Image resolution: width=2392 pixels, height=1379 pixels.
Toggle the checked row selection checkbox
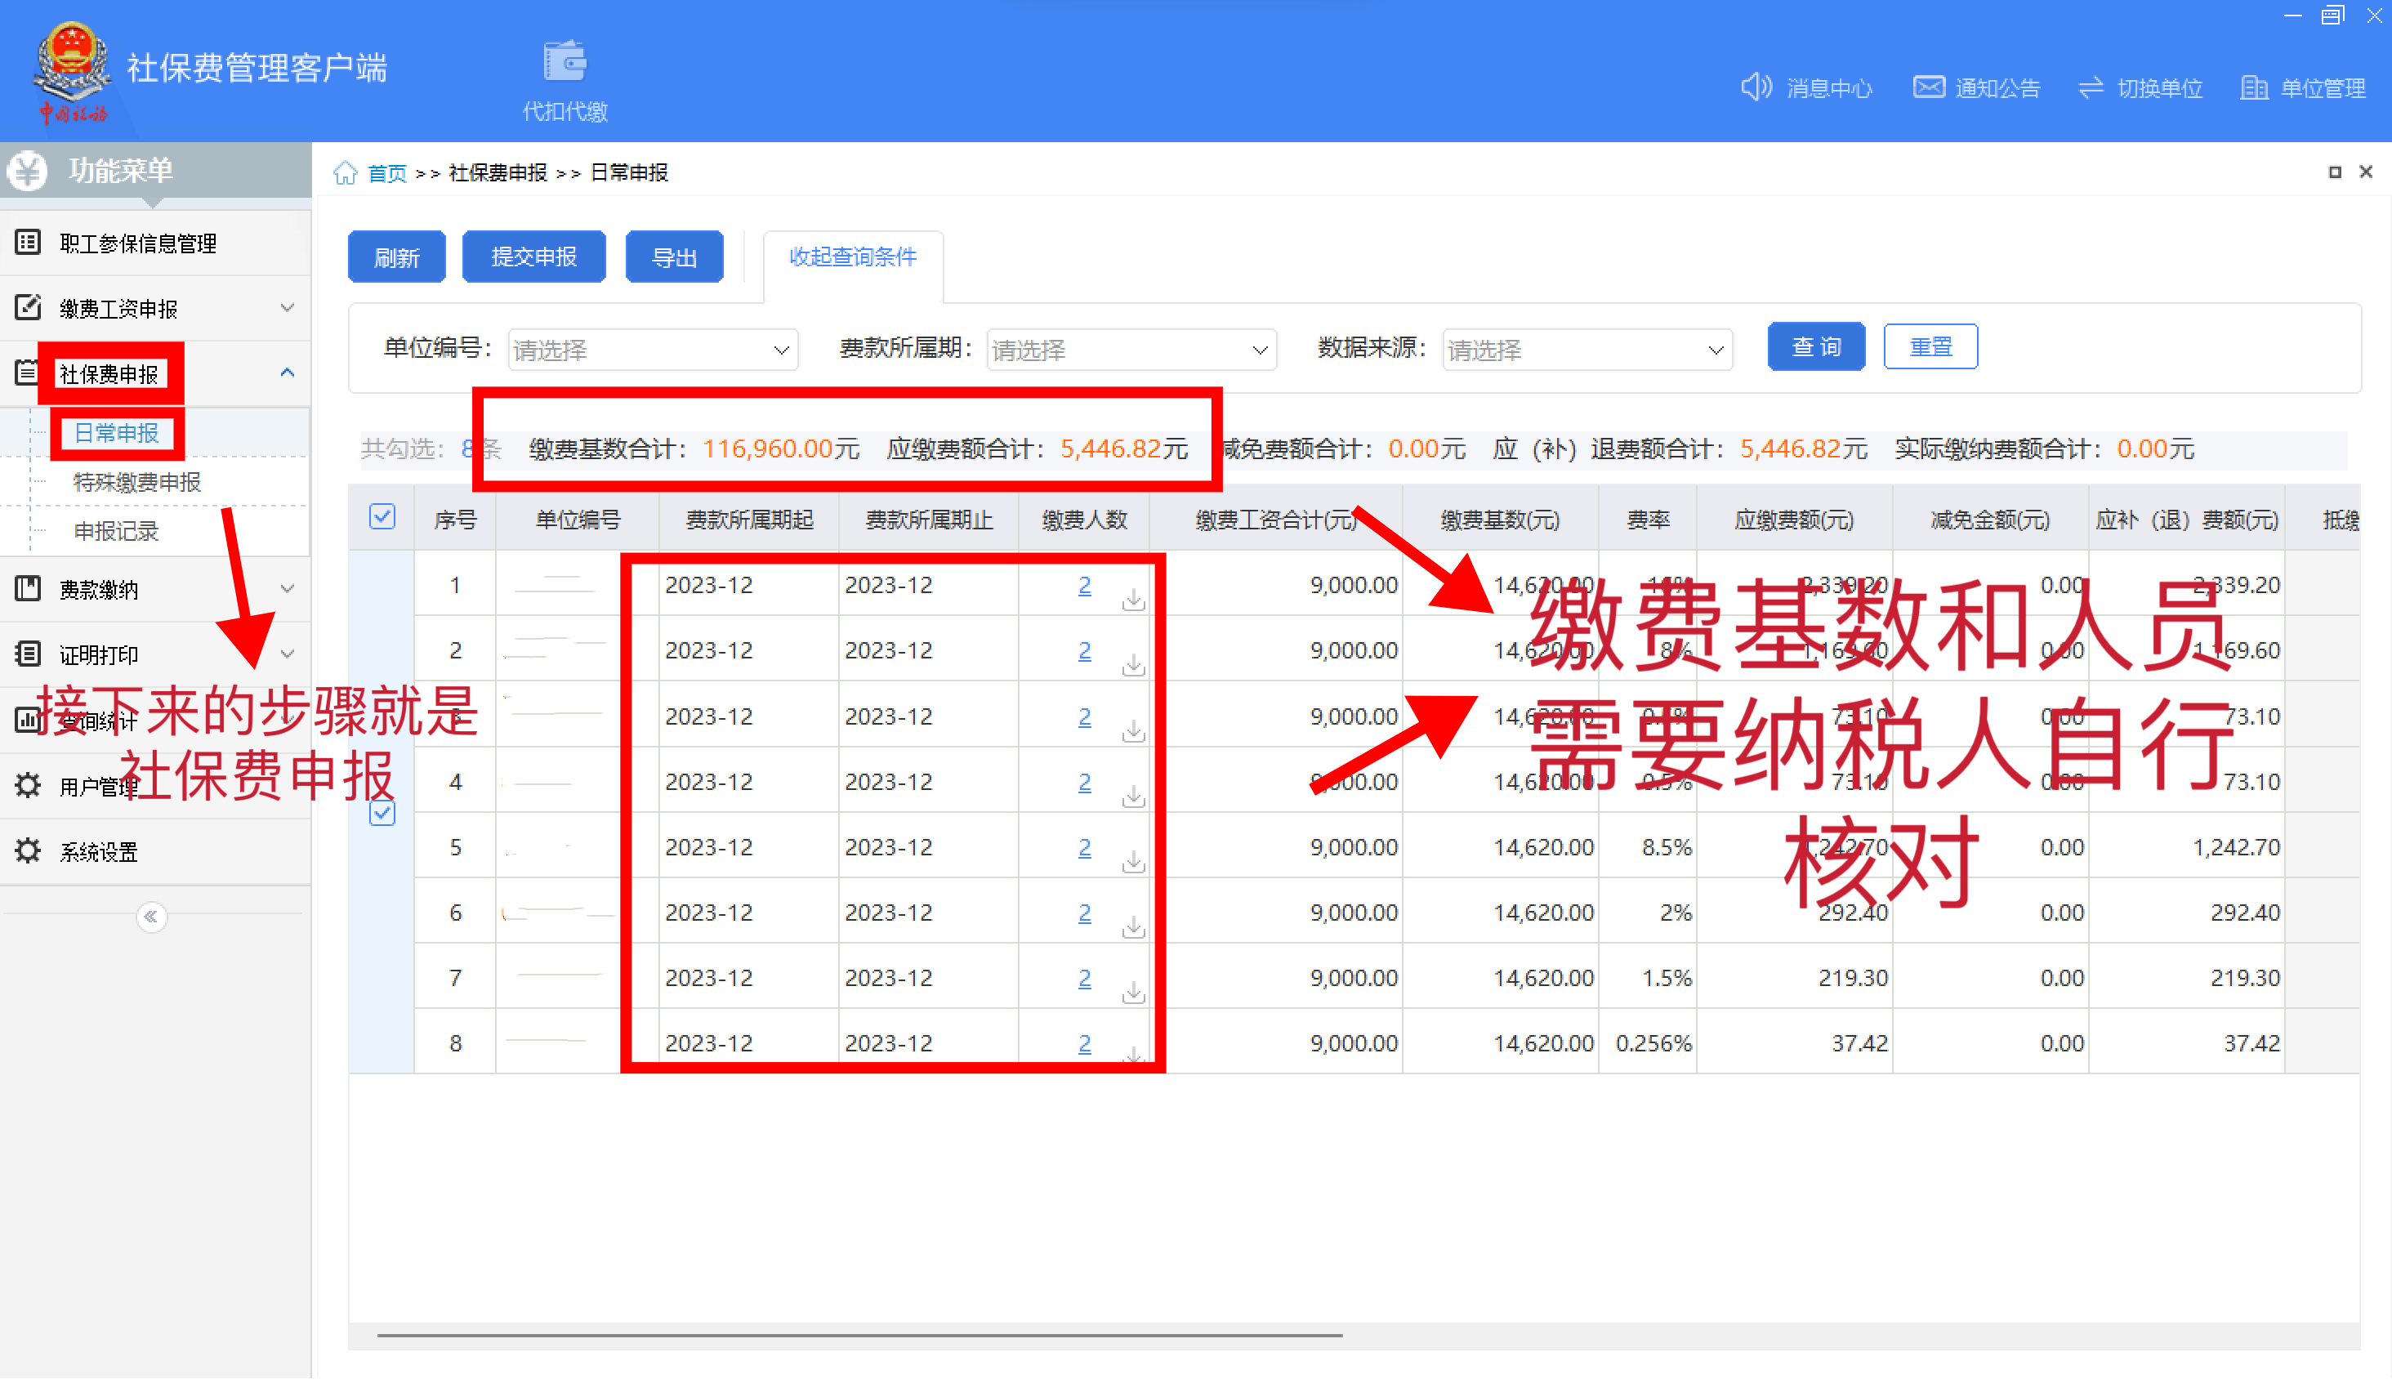tap(382, 813)
